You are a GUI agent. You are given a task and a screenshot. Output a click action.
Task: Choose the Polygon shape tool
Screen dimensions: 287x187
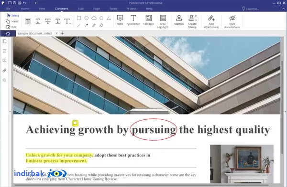(101, 18)
